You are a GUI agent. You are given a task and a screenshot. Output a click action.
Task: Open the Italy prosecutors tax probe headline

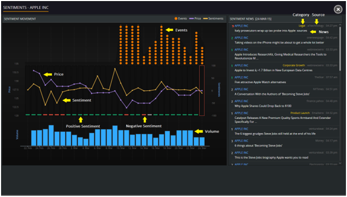coord(270,31)
